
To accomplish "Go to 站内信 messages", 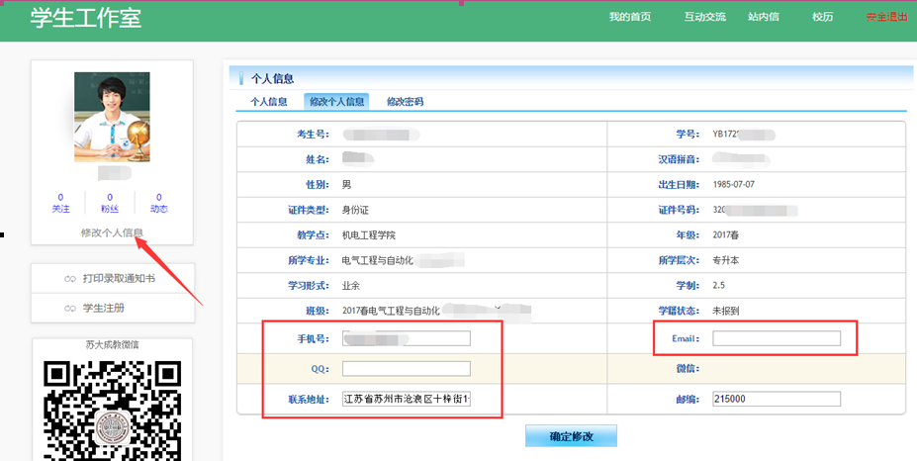I will point(764,17).
